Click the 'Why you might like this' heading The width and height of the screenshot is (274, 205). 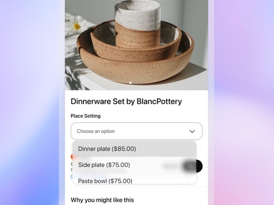[x=102, y=200]
